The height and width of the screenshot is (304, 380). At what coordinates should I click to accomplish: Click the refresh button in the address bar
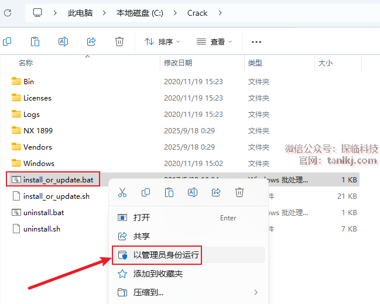point(8,13)
